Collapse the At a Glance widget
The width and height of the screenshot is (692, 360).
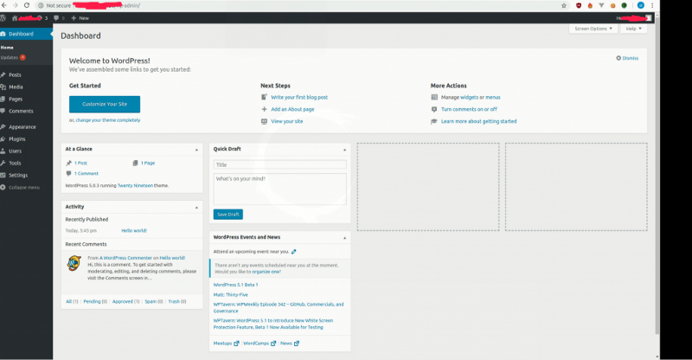tap(196, 150)
